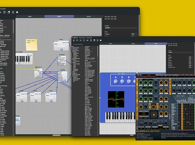The height and width of the screenshot is (145, 195).
Task: Click the ADSR name field in back window properties
Action: point(121,28)
